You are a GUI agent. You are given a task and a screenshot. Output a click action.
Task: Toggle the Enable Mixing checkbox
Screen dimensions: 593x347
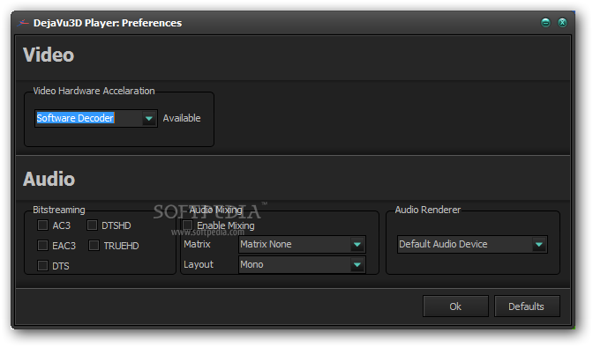pos(188,225)
